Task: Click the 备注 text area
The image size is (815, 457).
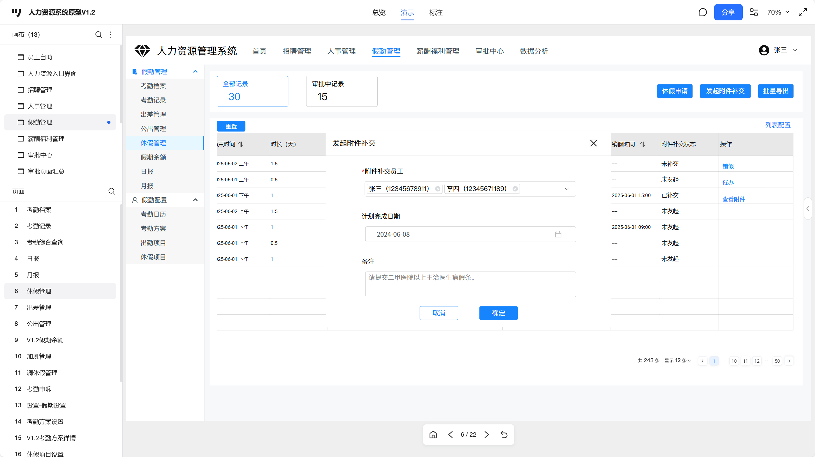Action: tap(470, 284)
